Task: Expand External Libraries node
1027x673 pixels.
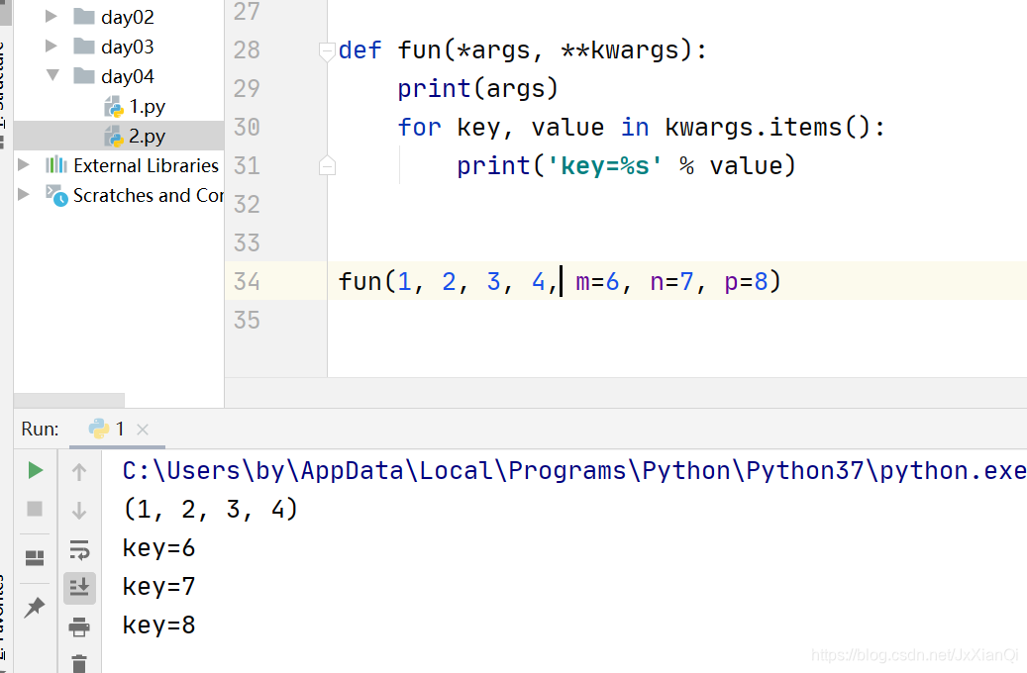Action: point(24,165)
